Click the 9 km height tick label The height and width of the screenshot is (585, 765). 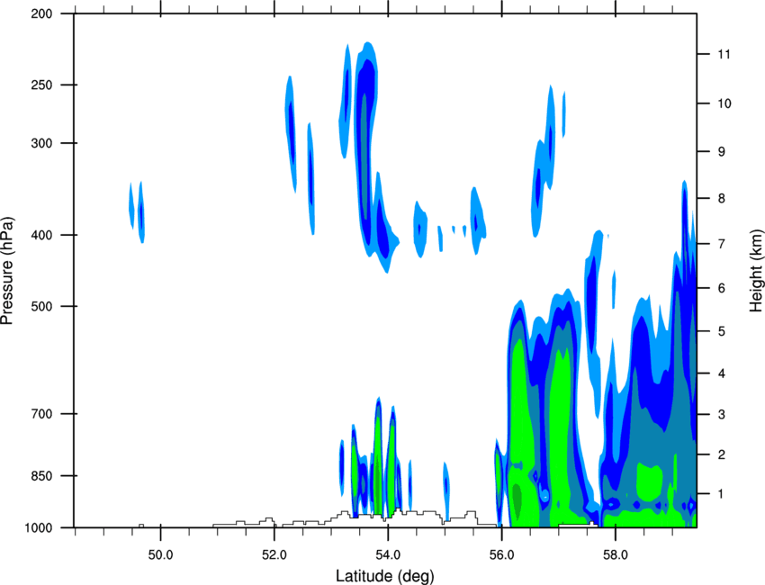[722, 152]
